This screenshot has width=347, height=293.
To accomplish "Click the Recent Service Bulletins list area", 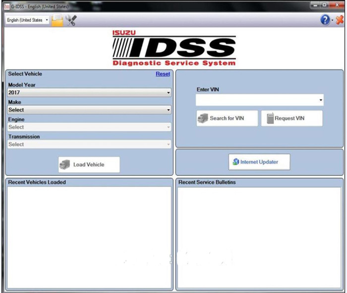I will (x=259, y=237).
